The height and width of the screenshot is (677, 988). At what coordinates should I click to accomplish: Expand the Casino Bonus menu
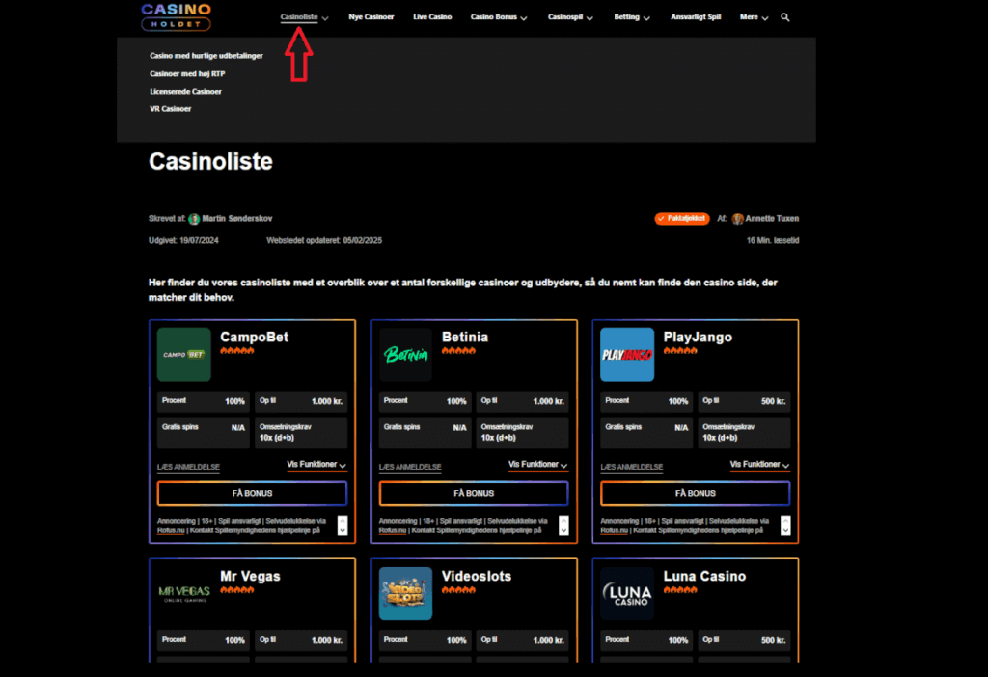click(x=498, y=17)
